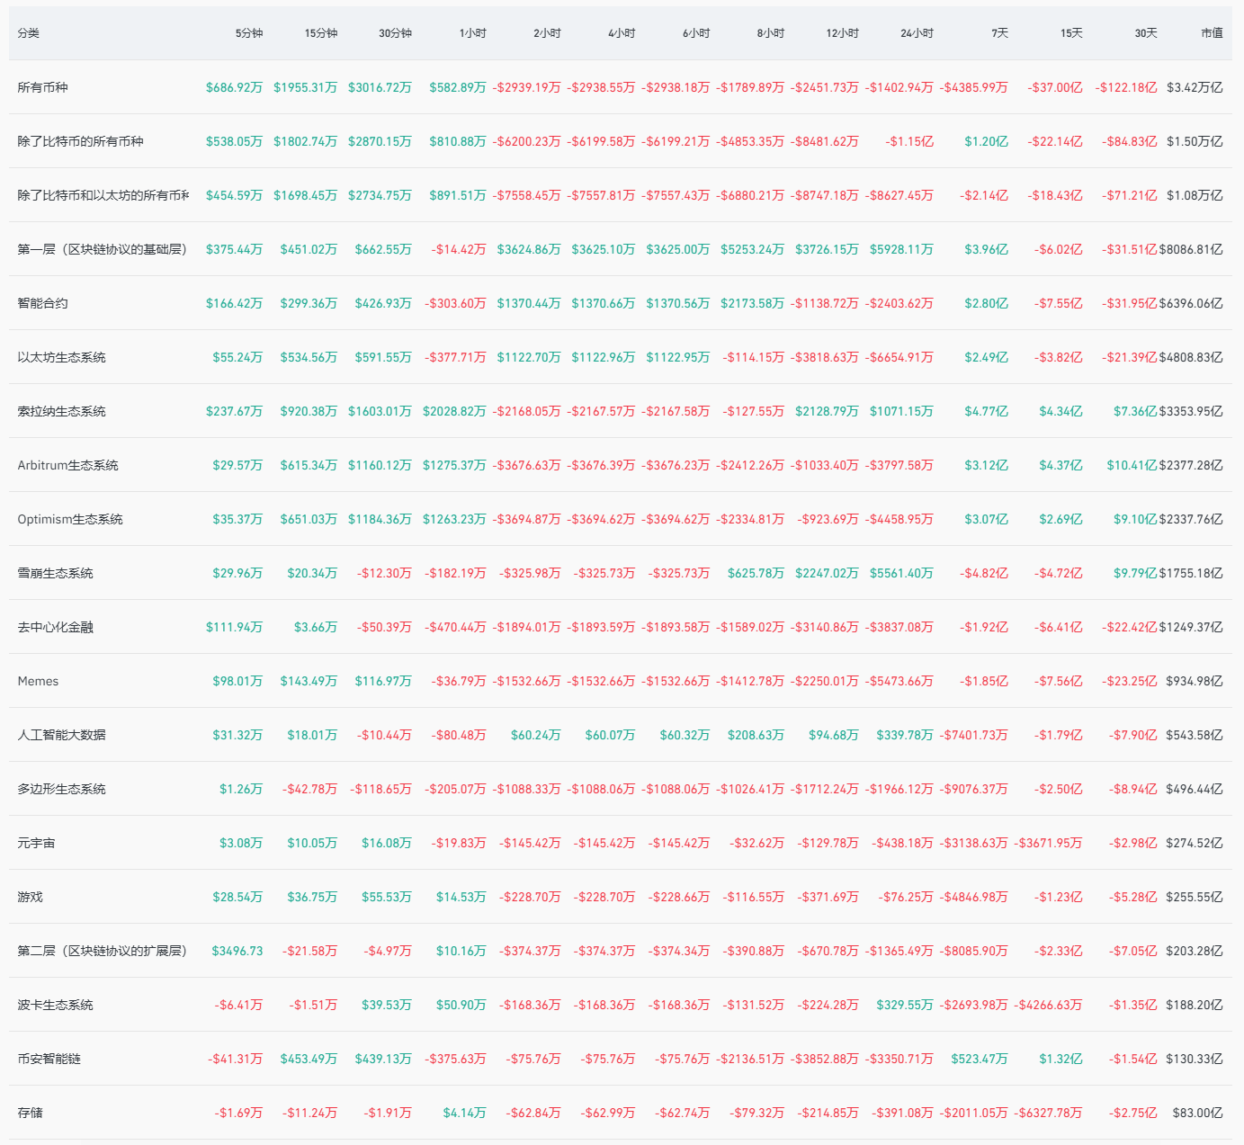Select the $3.42万亿 market cap value

coord(1195,87)
